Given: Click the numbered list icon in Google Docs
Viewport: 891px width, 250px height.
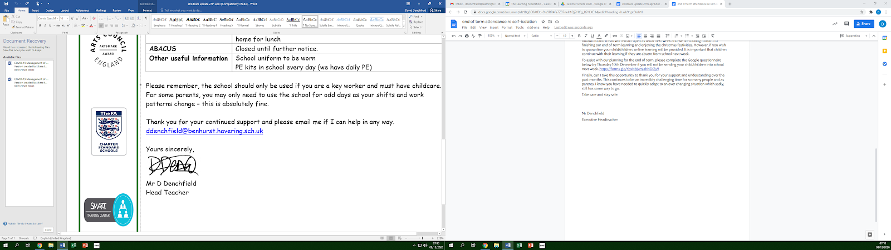Looking at the screenshot, I should pos(677,36).
